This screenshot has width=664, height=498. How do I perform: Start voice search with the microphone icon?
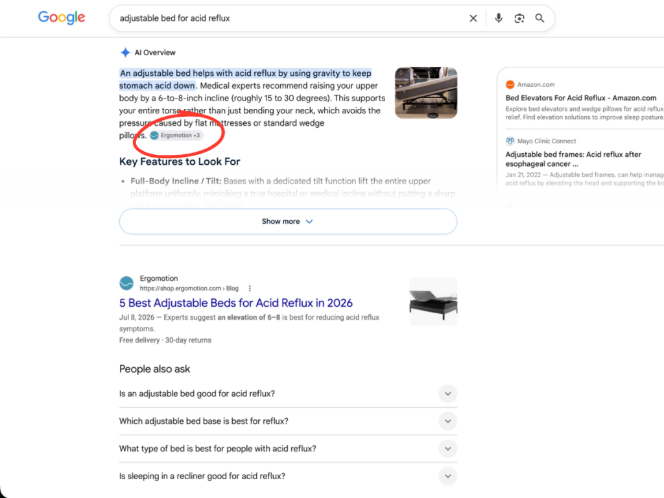click(x=499, y=18)
